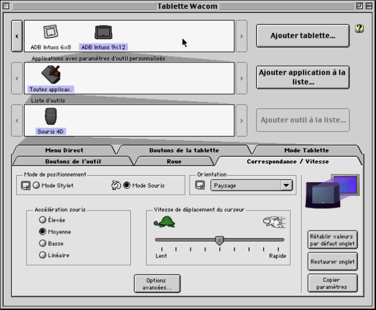Click the Rapide label under slider
Screen dimensions: 376x310
[277, 256]
